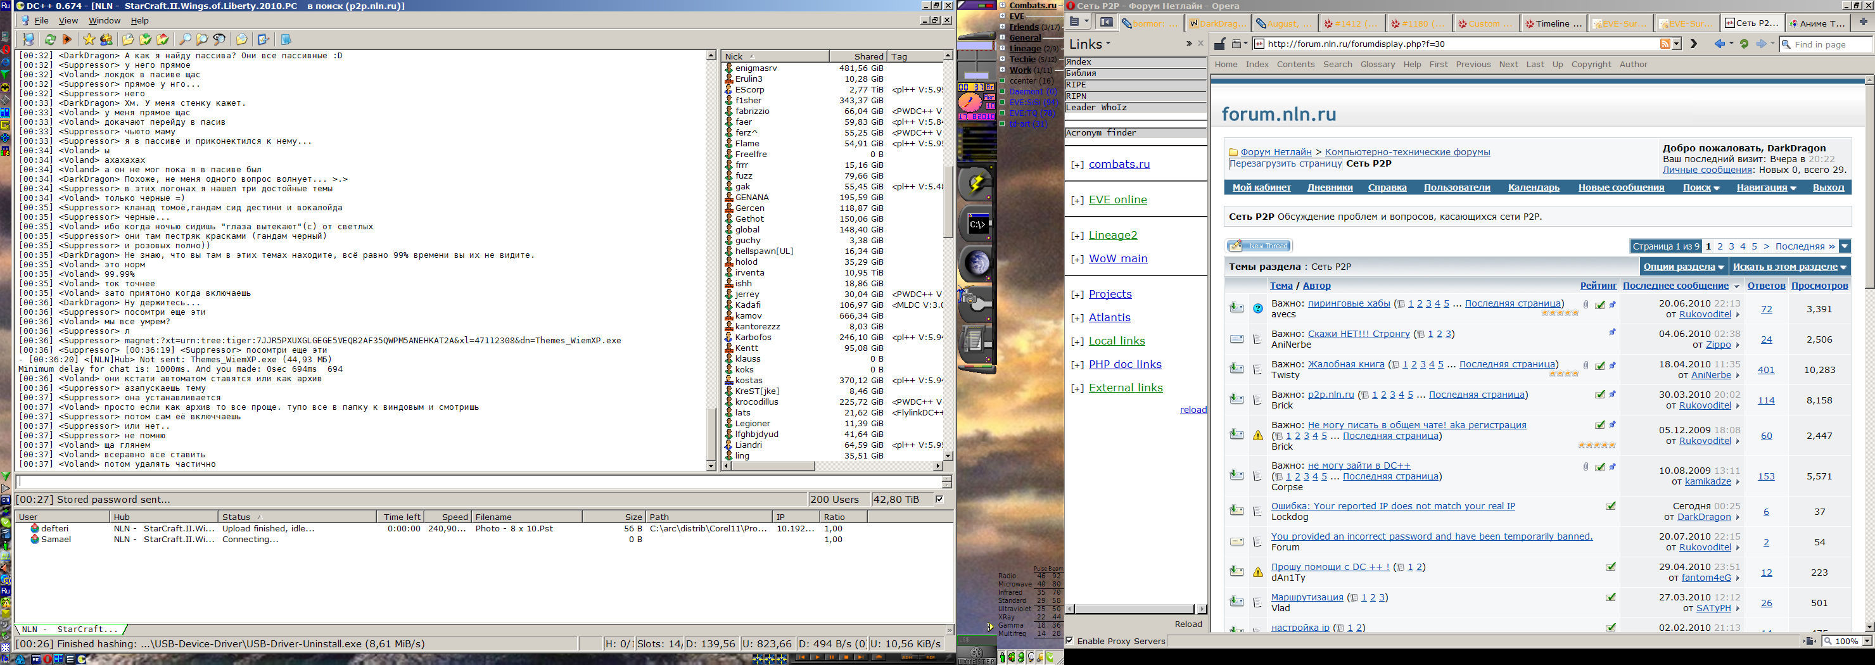Click Opera back arrow button
The image size is (1875, 665).
[1720, 44]
